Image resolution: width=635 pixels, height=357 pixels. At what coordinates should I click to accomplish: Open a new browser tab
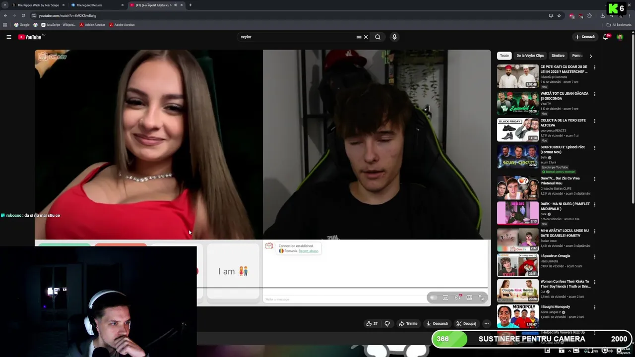pos(190,5)
